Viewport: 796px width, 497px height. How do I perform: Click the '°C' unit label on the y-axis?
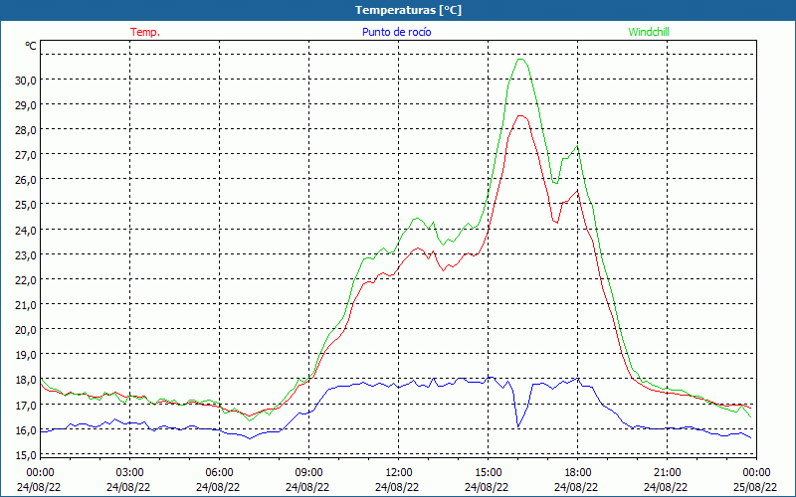click(x=31, y=46)
